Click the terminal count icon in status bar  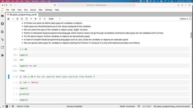coord(7,106)
